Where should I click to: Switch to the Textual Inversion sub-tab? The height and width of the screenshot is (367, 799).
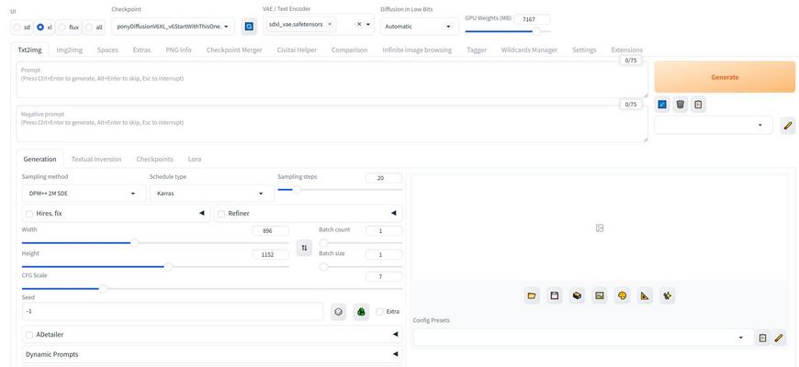click(x=96, y=159)
